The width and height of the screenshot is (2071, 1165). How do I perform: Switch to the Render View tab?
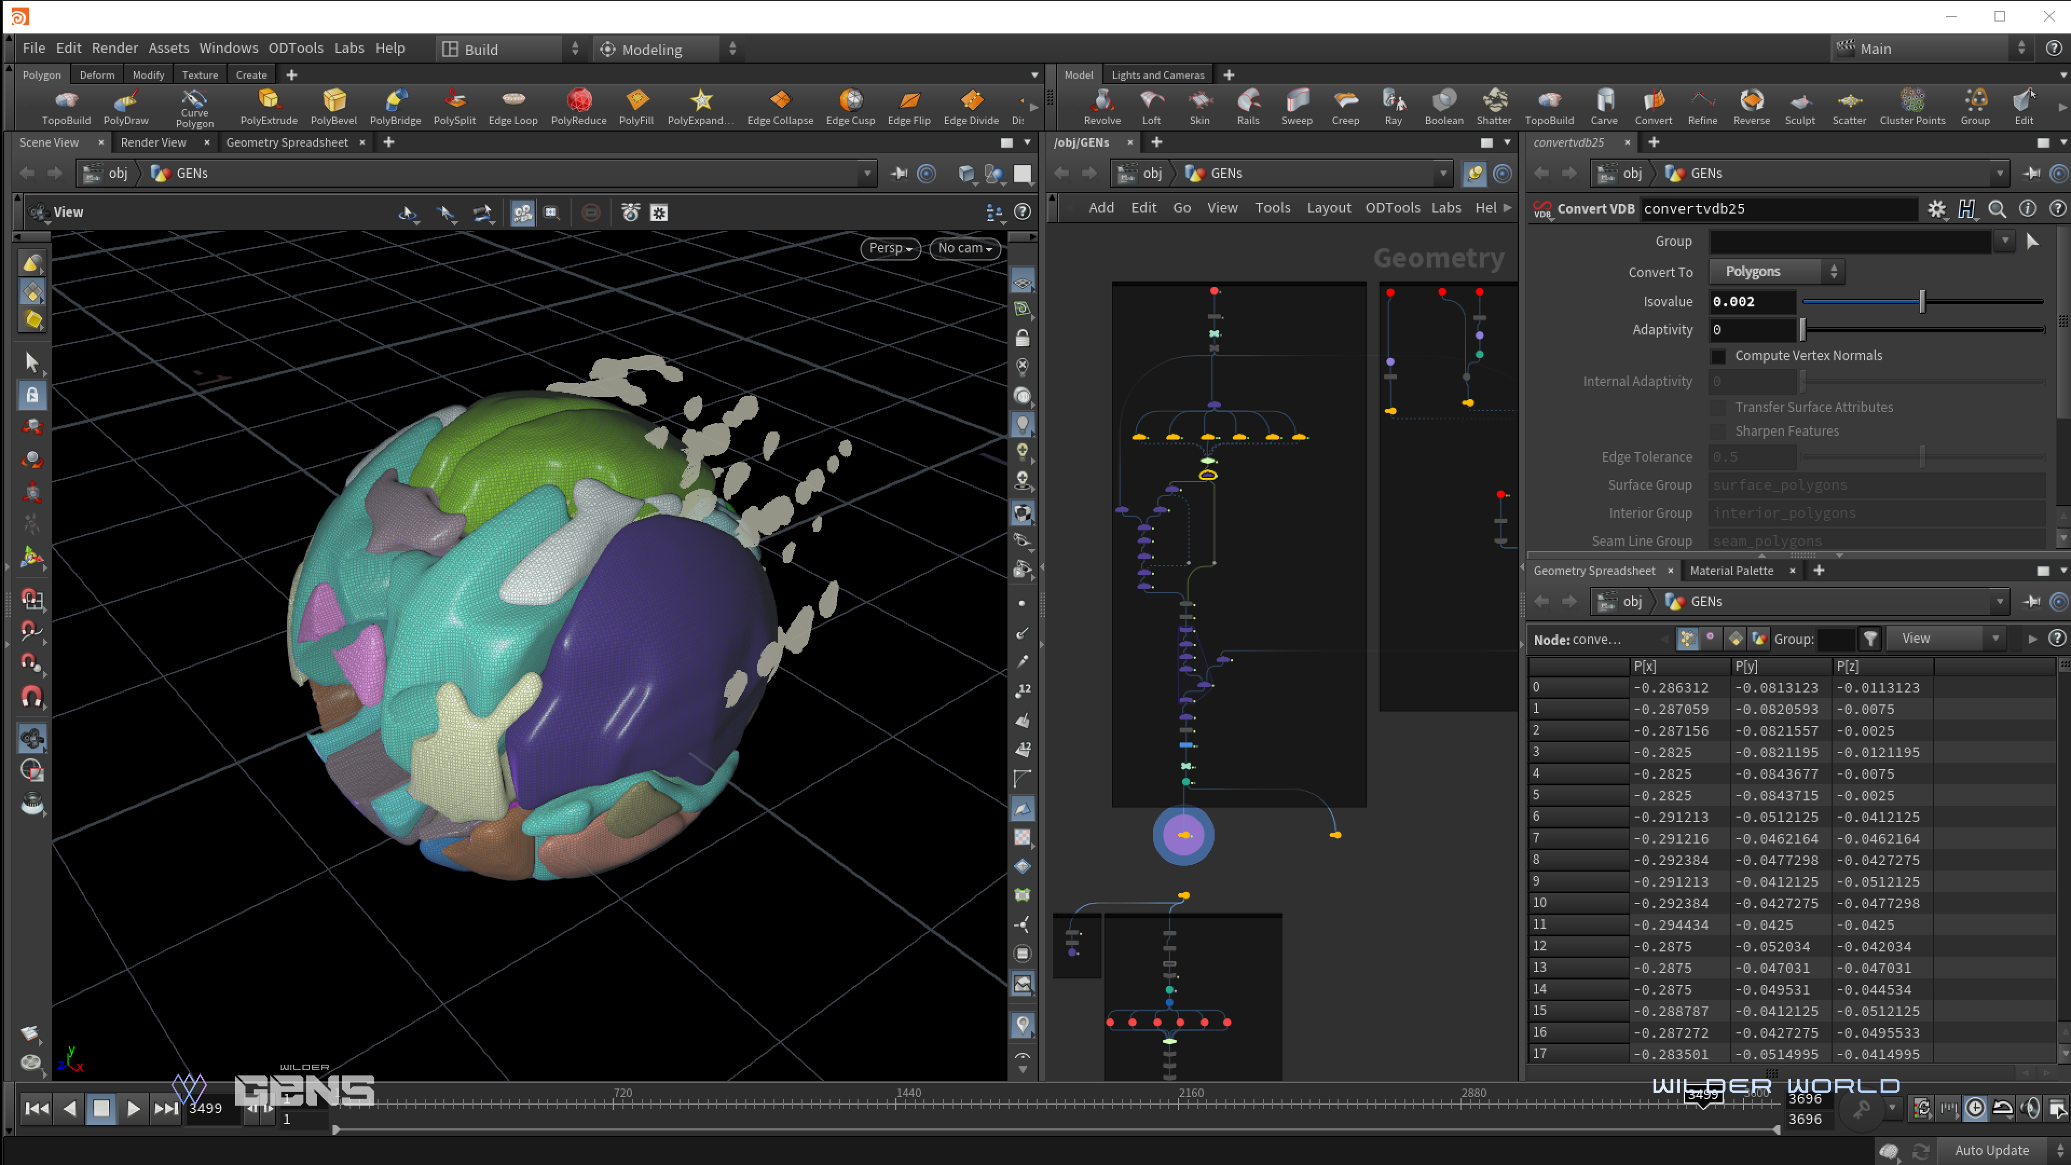153,142
